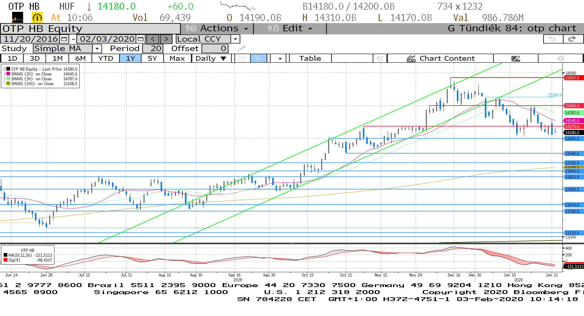Screen dimensions: 584x316
Task: Click the OTP HB Equity security field
Action: point(90,29)
